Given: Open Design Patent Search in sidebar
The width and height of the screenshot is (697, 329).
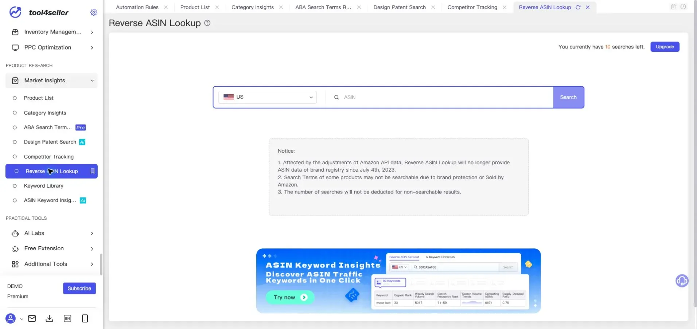Looking at the screenshot, I should point(50,142).
